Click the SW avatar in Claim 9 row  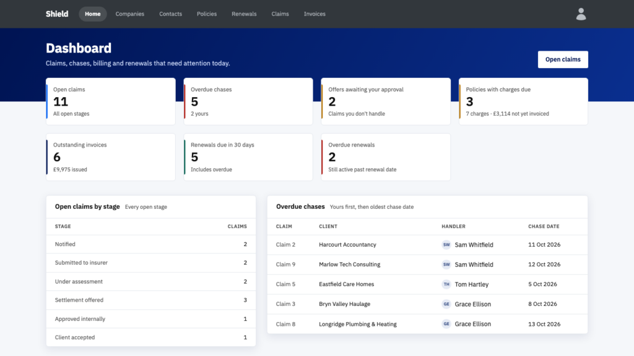pos(446,265)
